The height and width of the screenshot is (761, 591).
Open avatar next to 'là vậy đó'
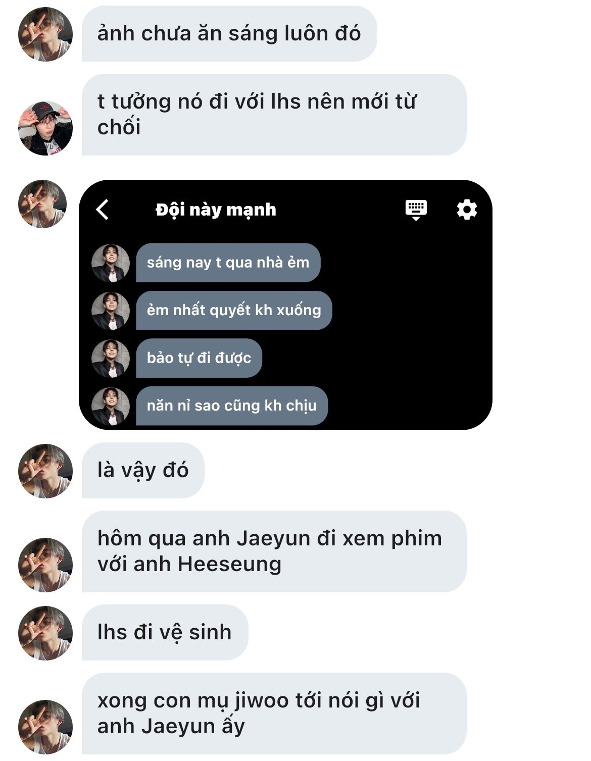coord(45,471)
